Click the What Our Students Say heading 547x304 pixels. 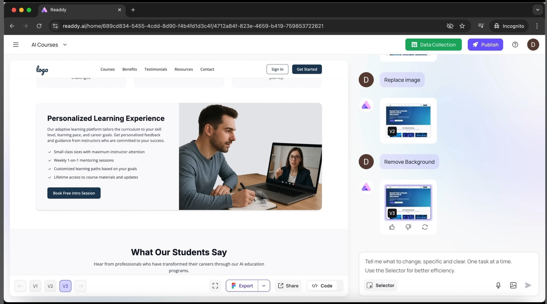pyautogui.click(x=179, y=252)
